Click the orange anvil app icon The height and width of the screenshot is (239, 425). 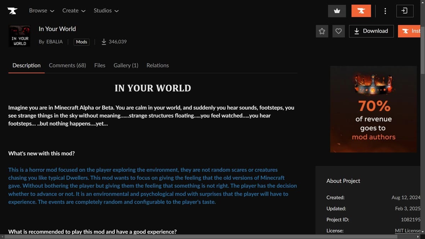pyautogui.click(x=361, y=11)
